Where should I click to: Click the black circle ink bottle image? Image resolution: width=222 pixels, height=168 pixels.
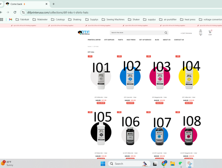click(x=101, y=133)
